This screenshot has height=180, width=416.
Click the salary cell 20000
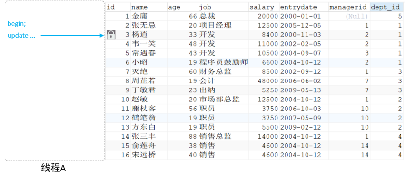coord(264,16)
